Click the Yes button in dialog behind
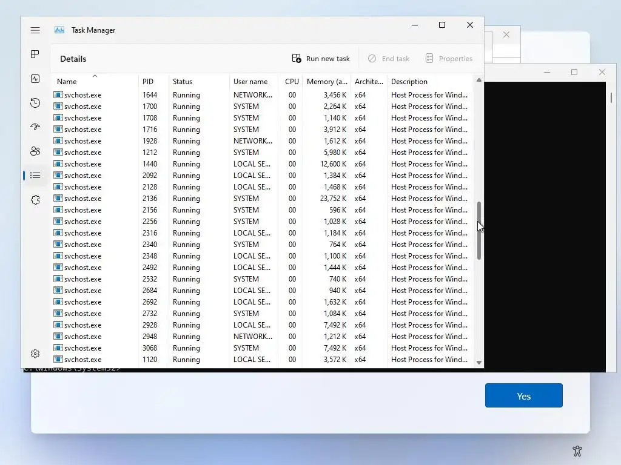The height and width of the screenshot is (465, 621). tap(523, 395)
